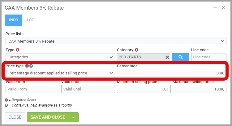Select the INFO tab
Screen dimensions: 232x126
(x=13, y=20)
